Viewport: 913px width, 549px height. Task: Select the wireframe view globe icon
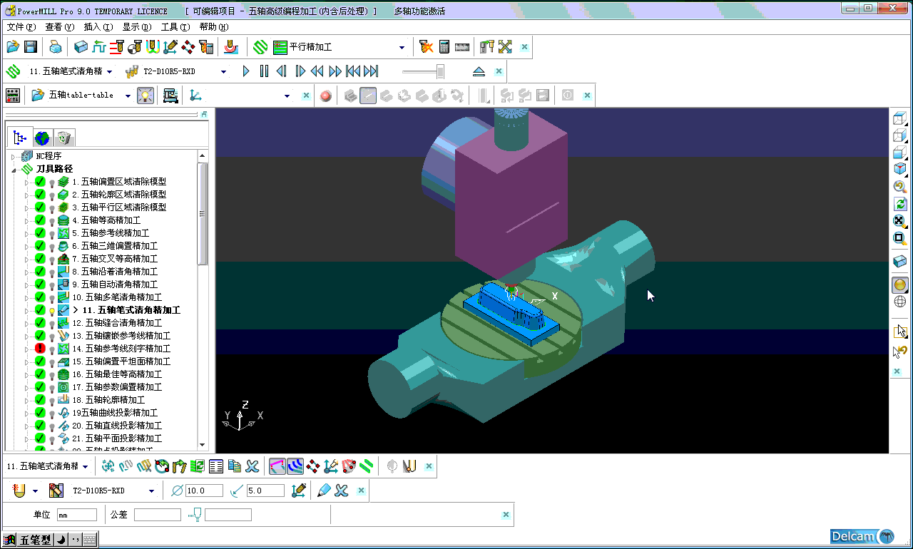(900, 302)
